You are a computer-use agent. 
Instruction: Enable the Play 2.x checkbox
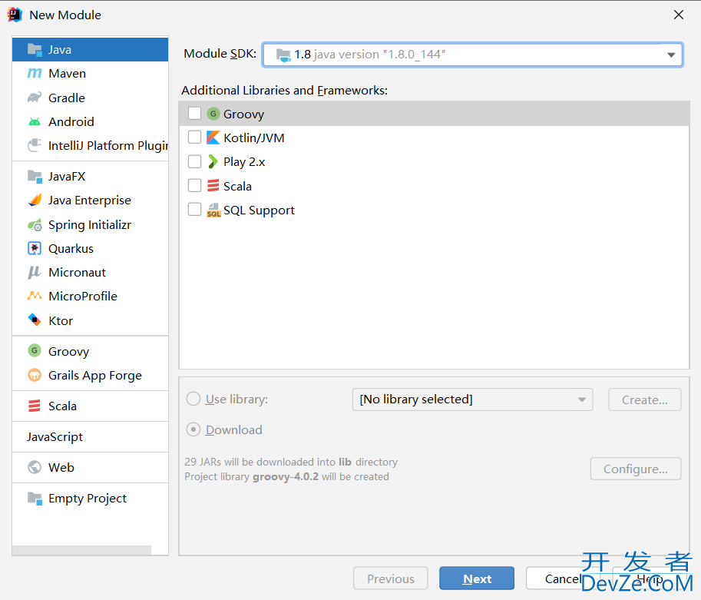[x=194, y=161]
